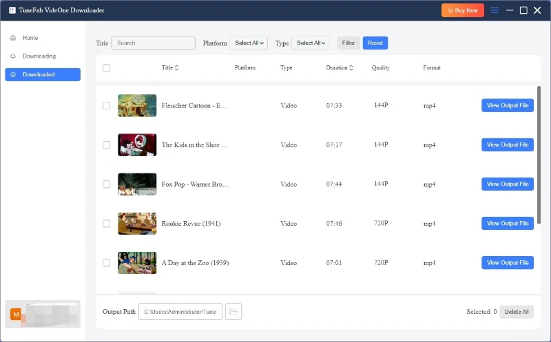Expand the Type Select All dropdown
The height and width of the screenshot is (342, 551).
pos(310,43)
